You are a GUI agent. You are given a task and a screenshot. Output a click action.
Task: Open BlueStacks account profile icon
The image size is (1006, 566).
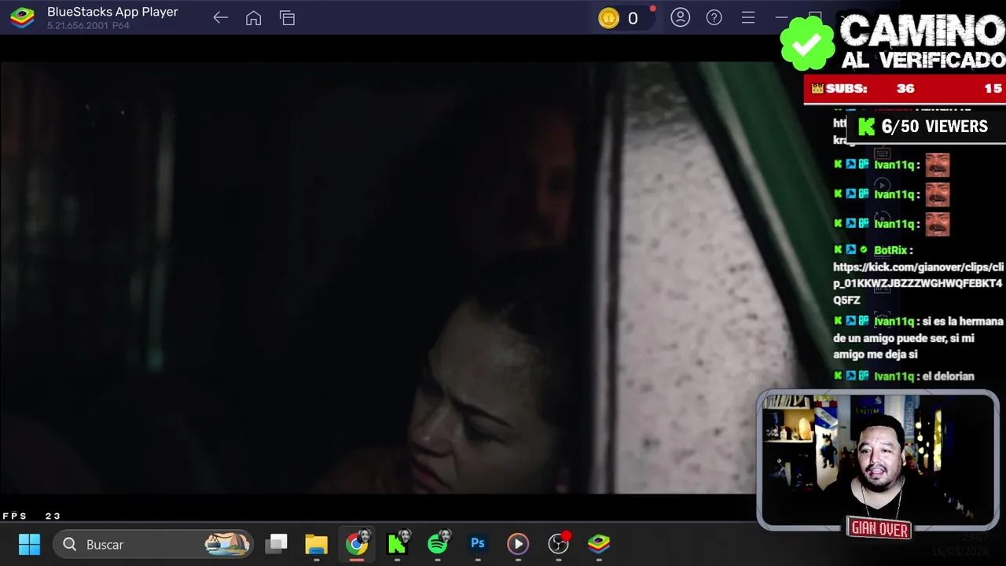click(x=681, y=17)
